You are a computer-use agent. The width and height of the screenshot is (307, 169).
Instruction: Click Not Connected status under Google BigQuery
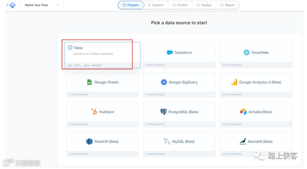pos(155,95)
